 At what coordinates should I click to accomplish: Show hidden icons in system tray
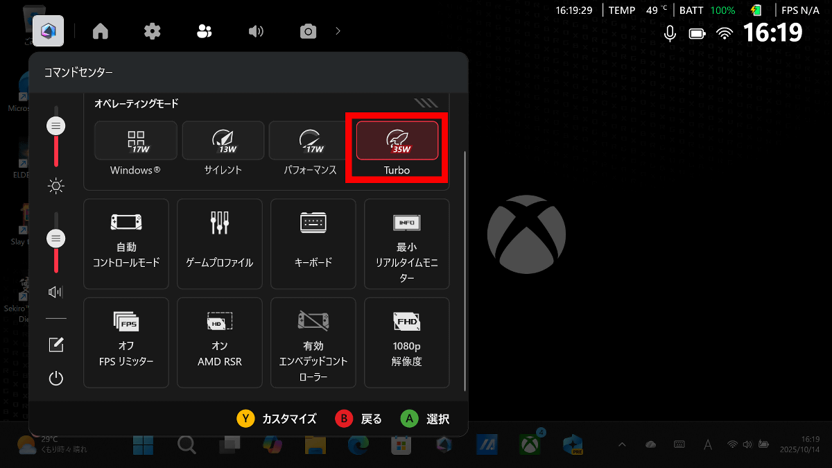[x=622, y=444]
